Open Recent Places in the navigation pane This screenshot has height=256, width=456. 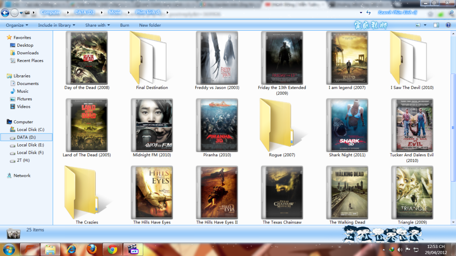coord(30,61)
